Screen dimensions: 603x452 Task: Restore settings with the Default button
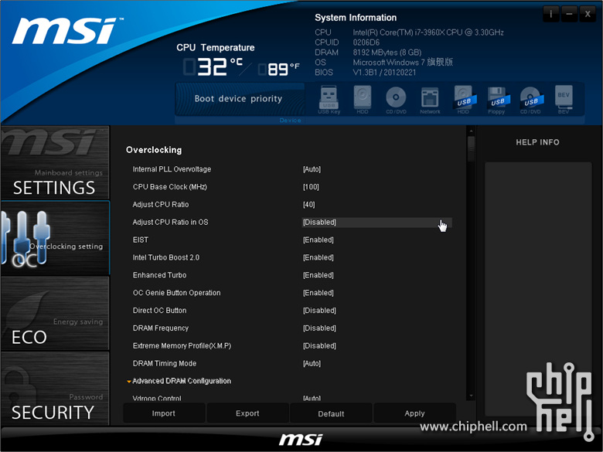[x=331, y=413]
